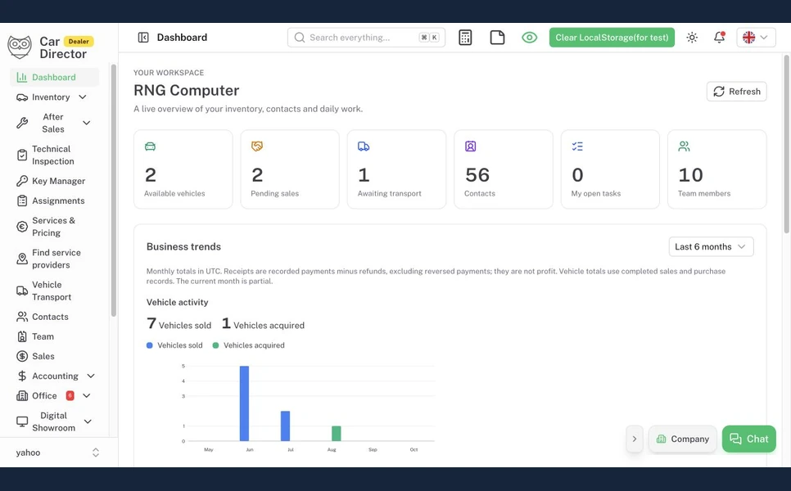Open the My open tasks card
This screenshot has height=491, width=791.
tap(610, 169)
